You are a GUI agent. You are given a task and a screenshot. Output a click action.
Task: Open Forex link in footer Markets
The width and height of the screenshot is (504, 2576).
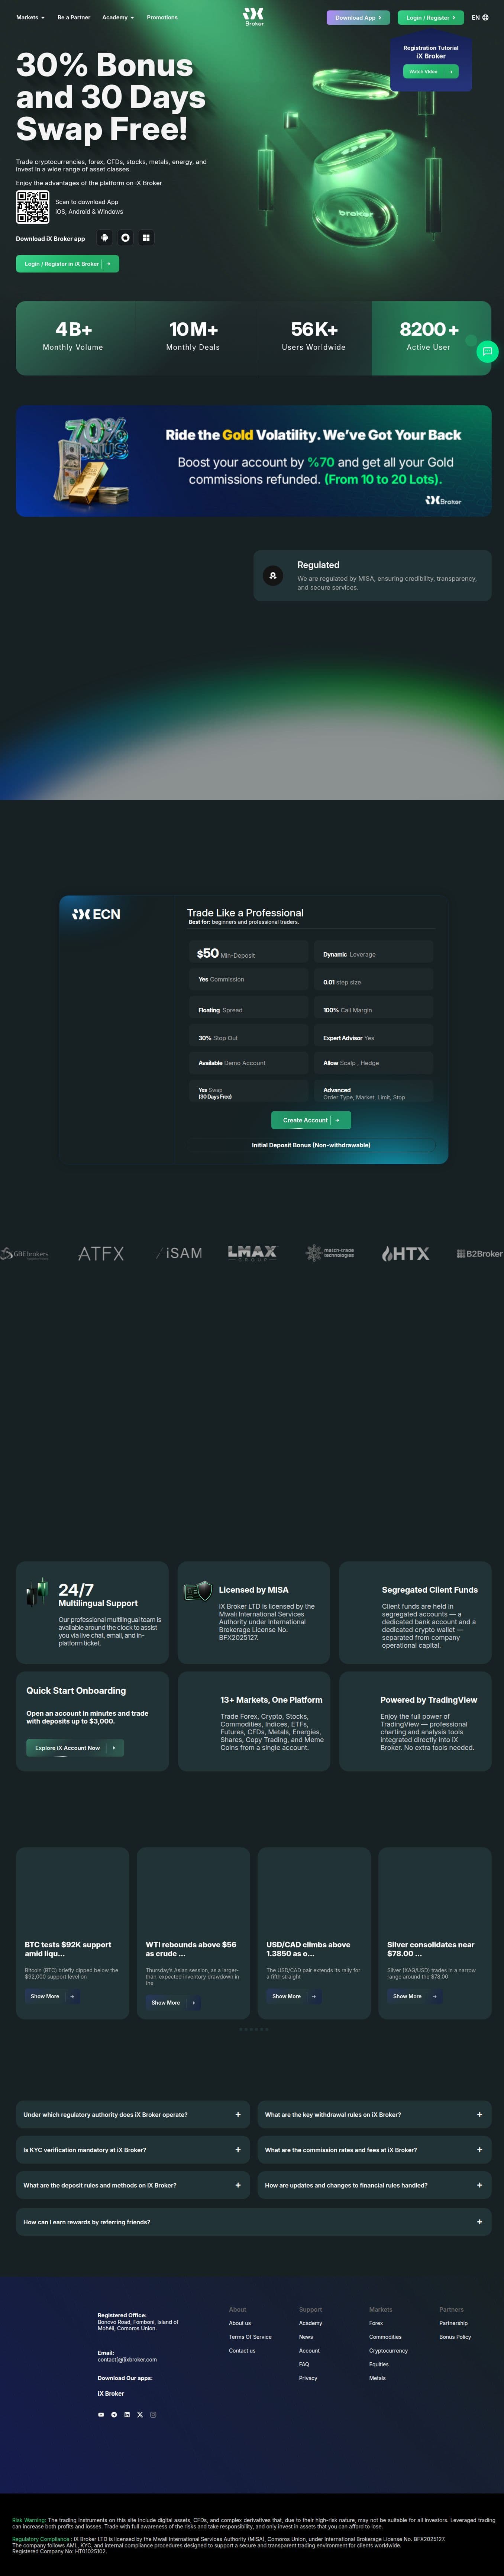click(x=376, y=2323)
